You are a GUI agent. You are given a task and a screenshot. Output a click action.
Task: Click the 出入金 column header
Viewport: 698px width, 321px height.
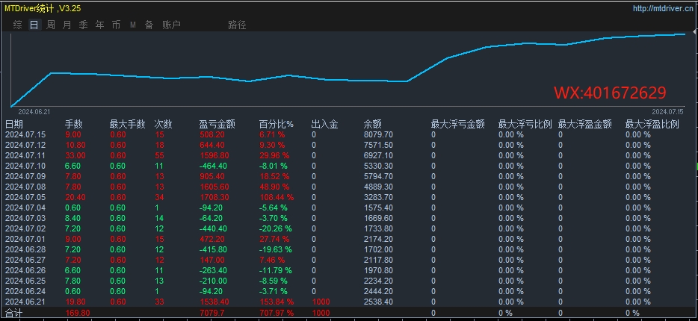click(324, 125)
